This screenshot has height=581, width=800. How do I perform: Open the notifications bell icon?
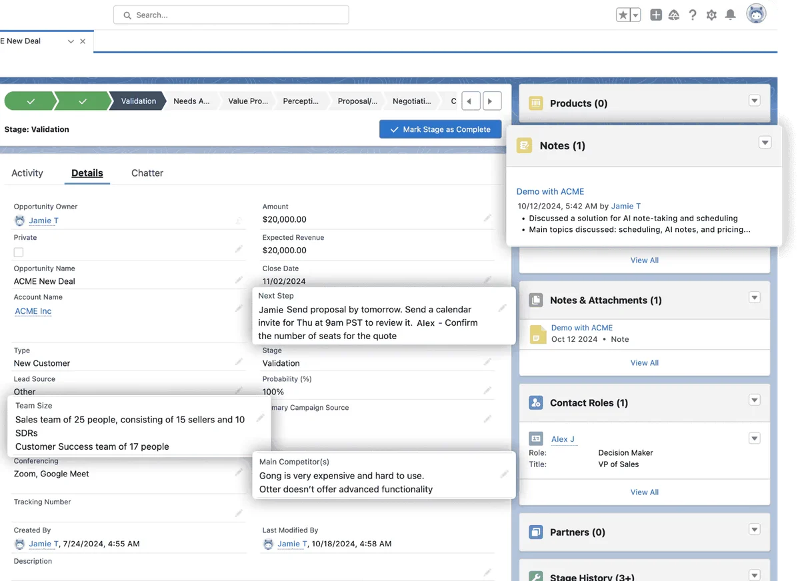[730, 14]
